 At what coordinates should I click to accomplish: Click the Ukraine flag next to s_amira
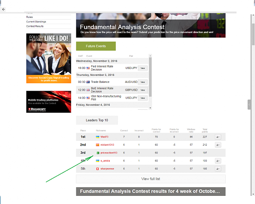pos(98,161)
